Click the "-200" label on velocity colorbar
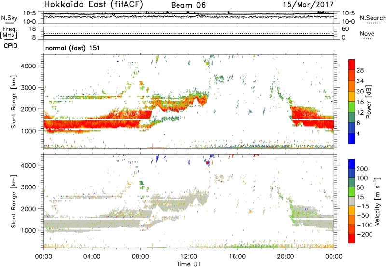Screen dimensions: 386x267 pyautogui.click(x=365, y=234)
